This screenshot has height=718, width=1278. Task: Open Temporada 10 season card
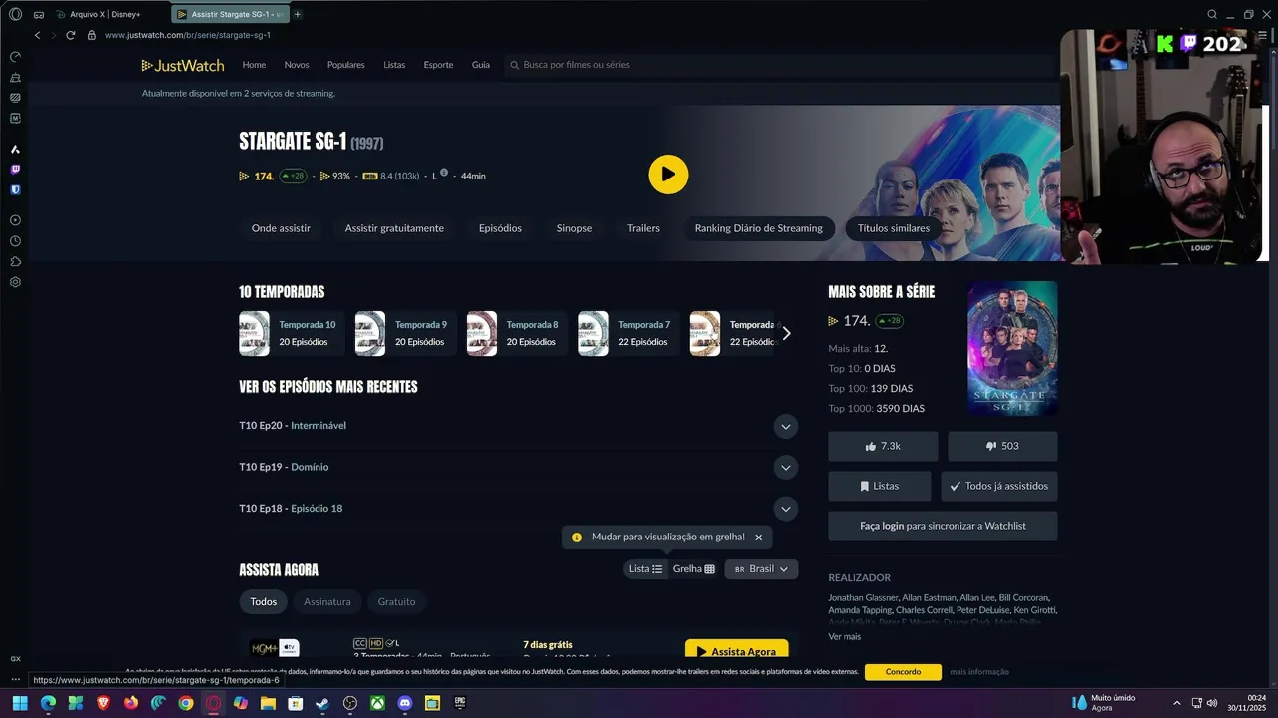click(x=291, y=333)
